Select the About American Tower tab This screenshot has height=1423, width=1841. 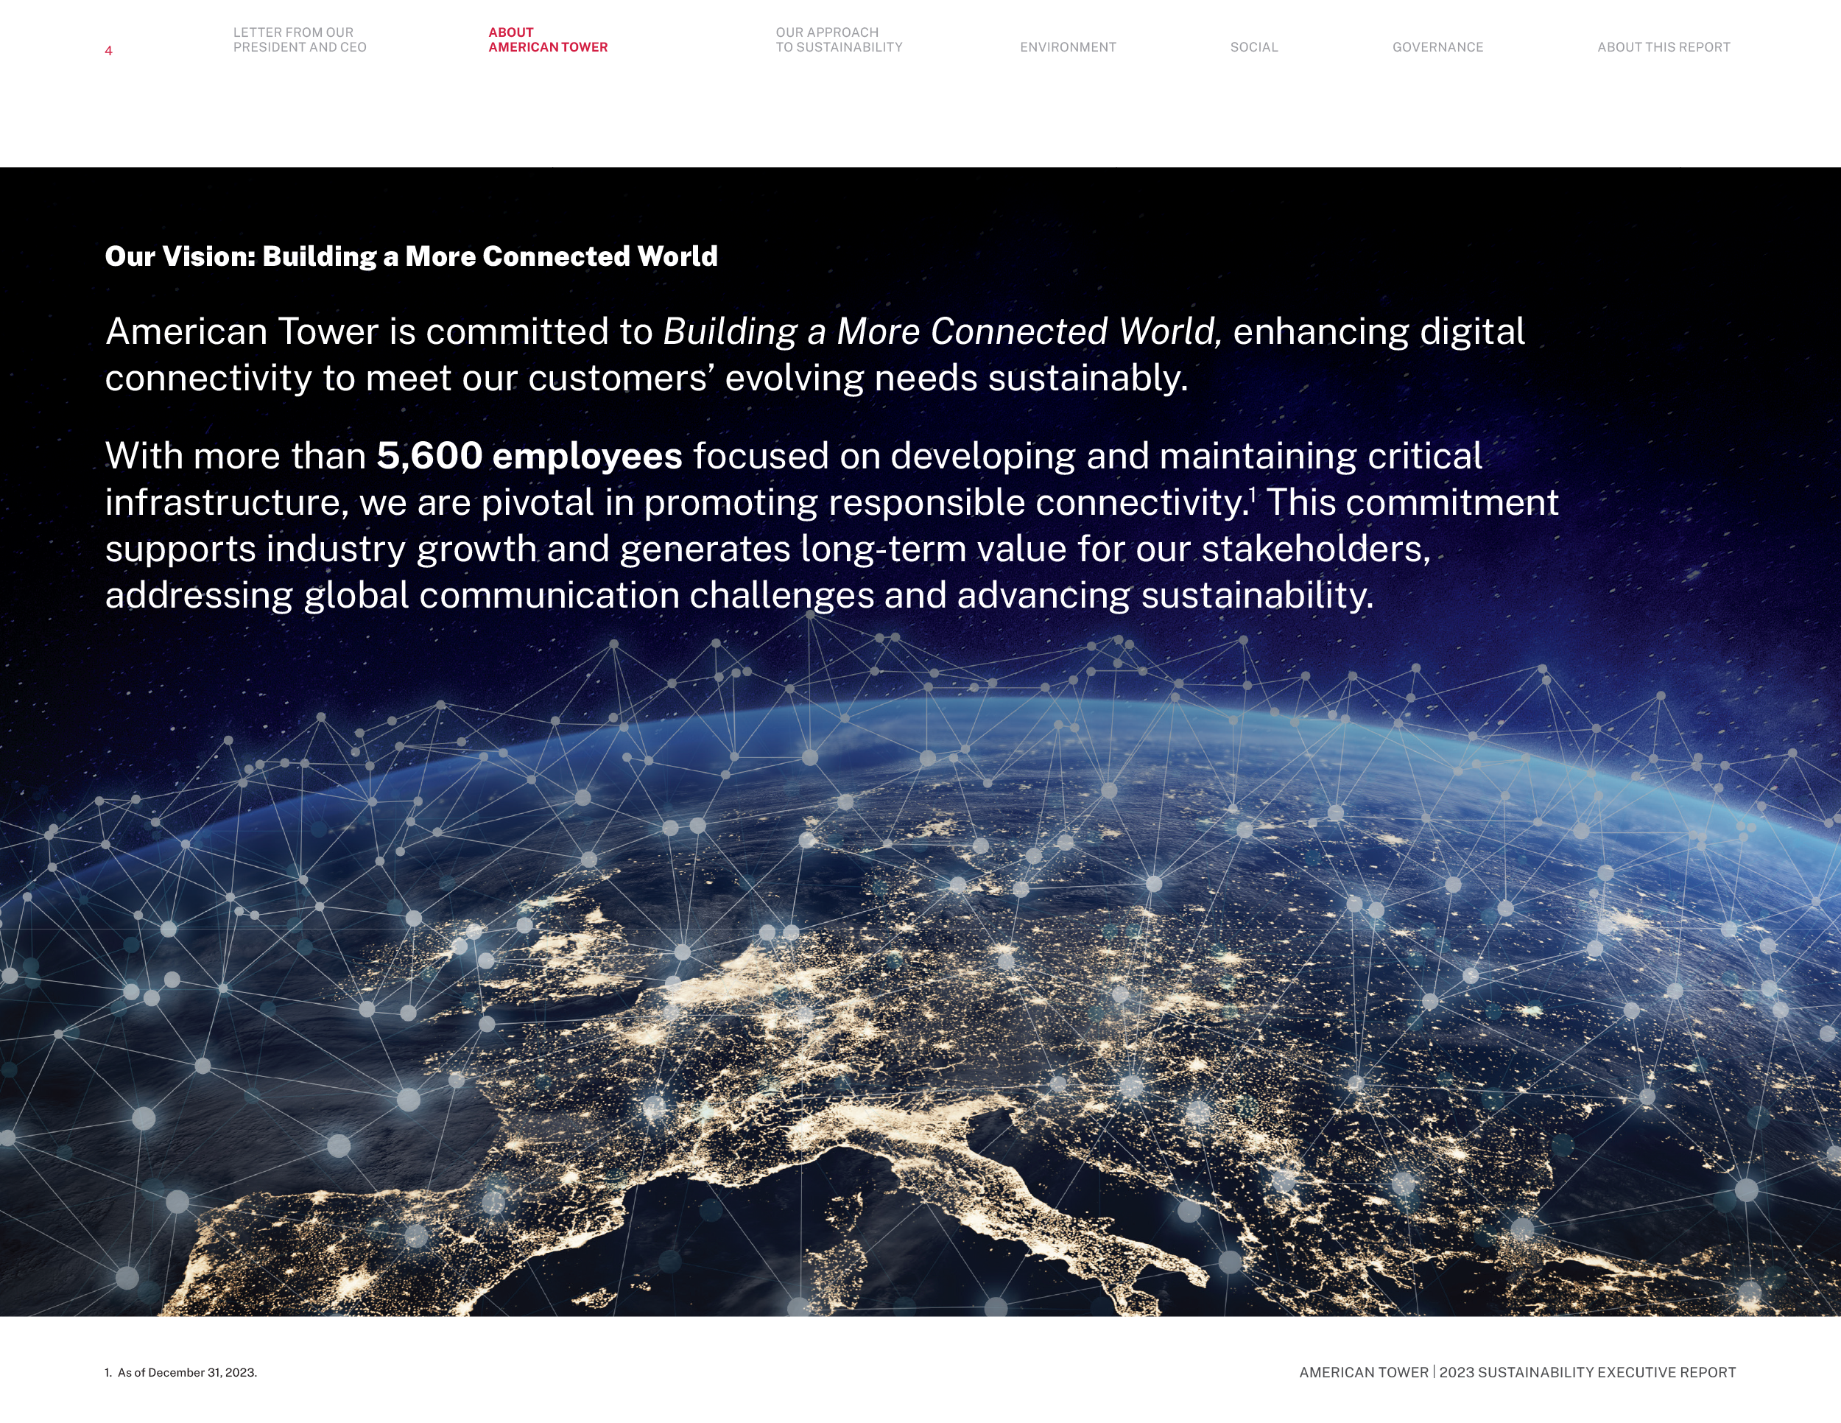pos(548,40)
